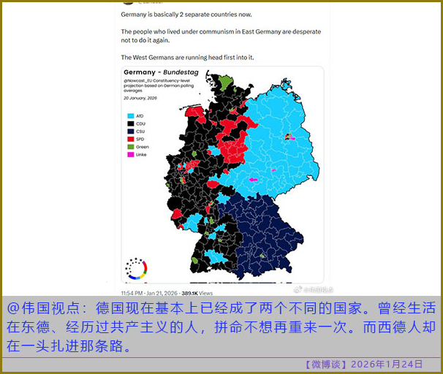The height and width of the screenshot is (374, 443).
Task: Click the Germany - Bundestag map title
Action: [x=156, y=72]
